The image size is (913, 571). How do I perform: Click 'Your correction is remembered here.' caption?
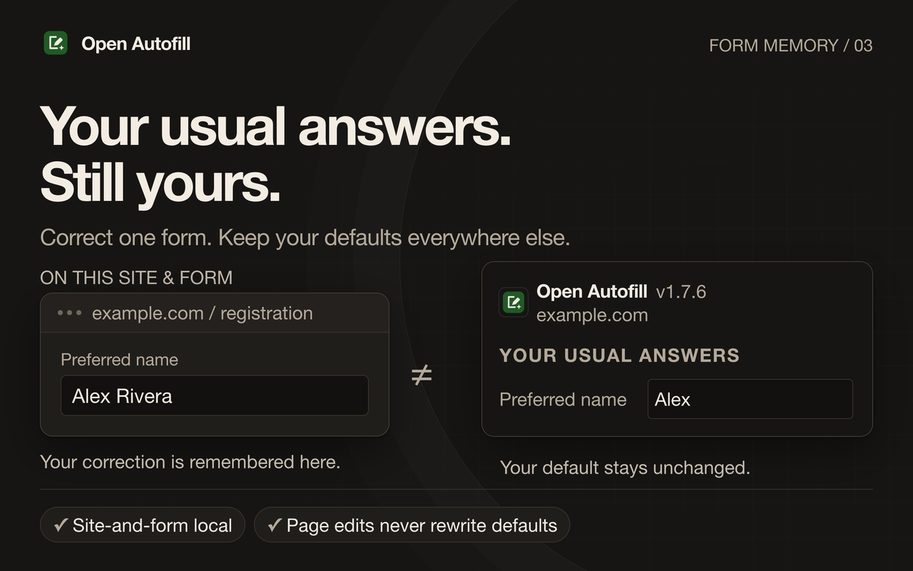(x=190, y=462)
